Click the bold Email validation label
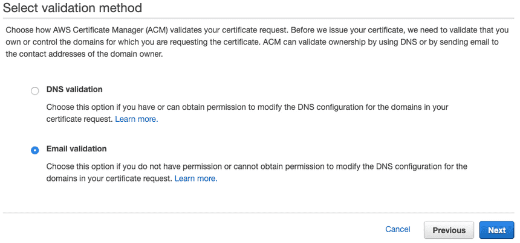 (77, 149)
